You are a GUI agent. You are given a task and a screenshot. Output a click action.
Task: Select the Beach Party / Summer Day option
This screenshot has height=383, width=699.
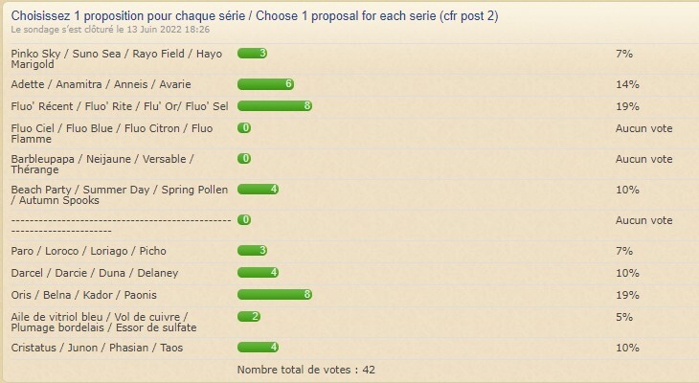119,194
